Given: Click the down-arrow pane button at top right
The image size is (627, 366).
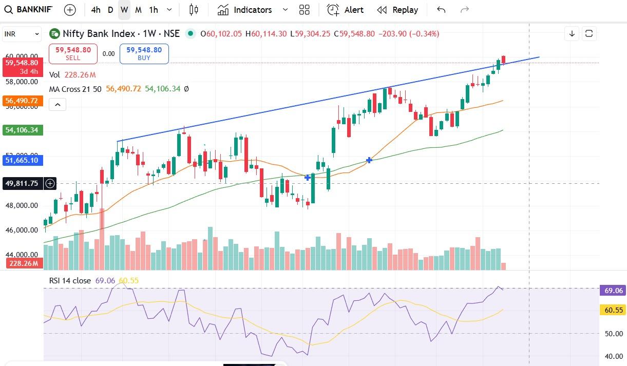Looking at the screenshot, I should click(x=572, y=33).
